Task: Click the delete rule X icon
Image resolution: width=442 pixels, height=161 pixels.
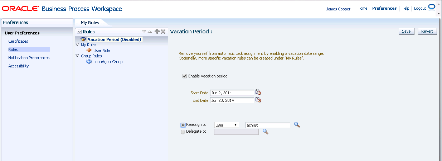Action: click(163, 32)
